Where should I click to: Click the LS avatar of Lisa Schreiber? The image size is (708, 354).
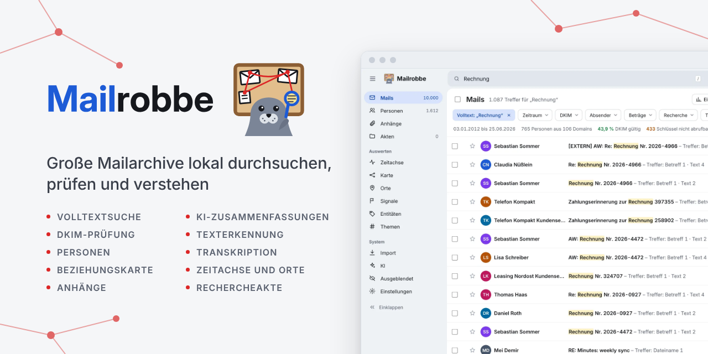click(486, 257)
